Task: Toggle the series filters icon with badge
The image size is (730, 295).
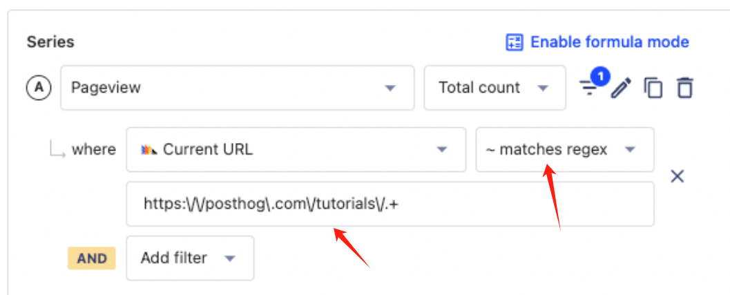Action: pyautogui.click(x=589, y=87)
